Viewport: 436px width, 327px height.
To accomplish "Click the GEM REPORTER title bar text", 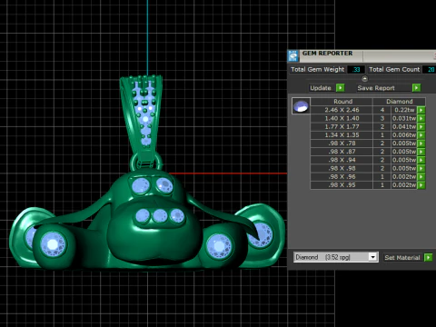I will [x=327, y=54].
